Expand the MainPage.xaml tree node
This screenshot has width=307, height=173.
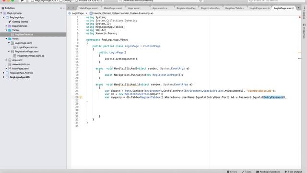[6, 68]
